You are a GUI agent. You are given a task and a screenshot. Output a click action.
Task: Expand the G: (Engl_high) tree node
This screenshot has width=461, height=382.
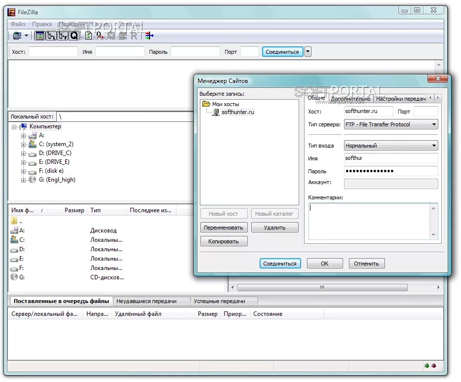click(x=23, y=180)
